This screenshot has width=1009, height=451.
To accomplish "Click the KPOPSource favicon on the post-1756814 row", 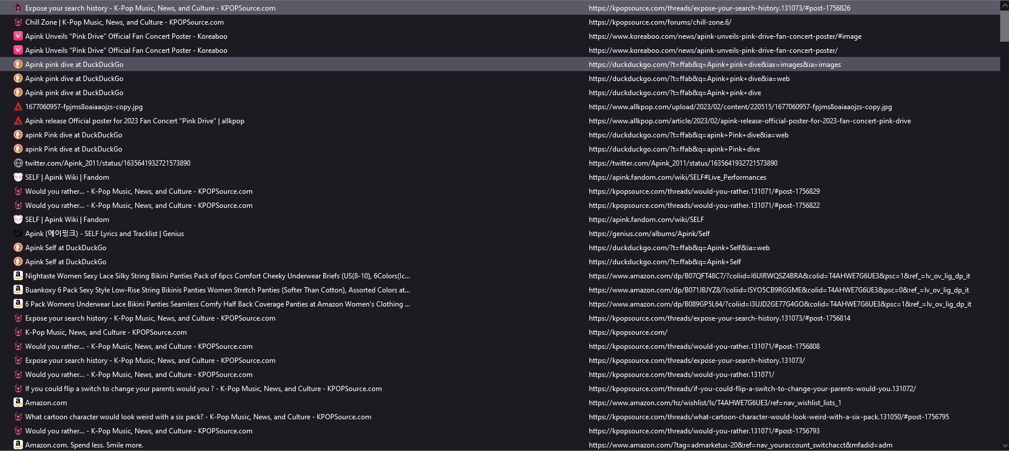I will 18,318.
